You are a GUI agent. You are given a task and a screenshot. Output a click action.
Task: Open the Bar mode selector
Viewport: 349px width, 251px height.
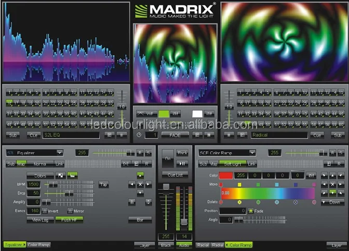pos(140,220)
